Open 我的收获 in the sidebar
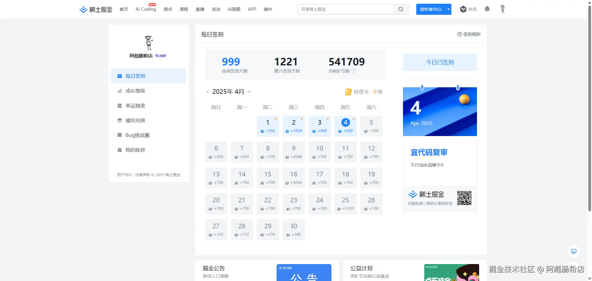 [x=135, y=150]
